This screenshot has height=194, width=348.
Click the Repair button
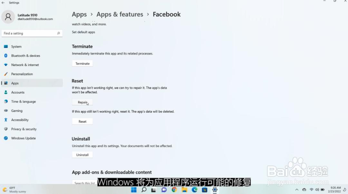(x=82, y=102)
